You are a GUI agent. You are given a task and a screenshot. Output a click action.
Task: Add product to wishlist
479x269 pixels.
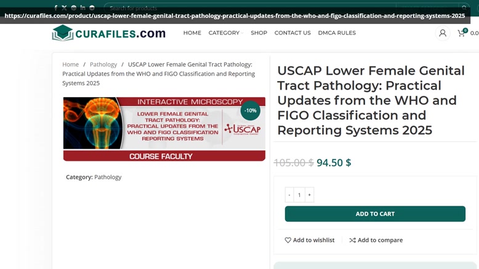click(310, 240)
